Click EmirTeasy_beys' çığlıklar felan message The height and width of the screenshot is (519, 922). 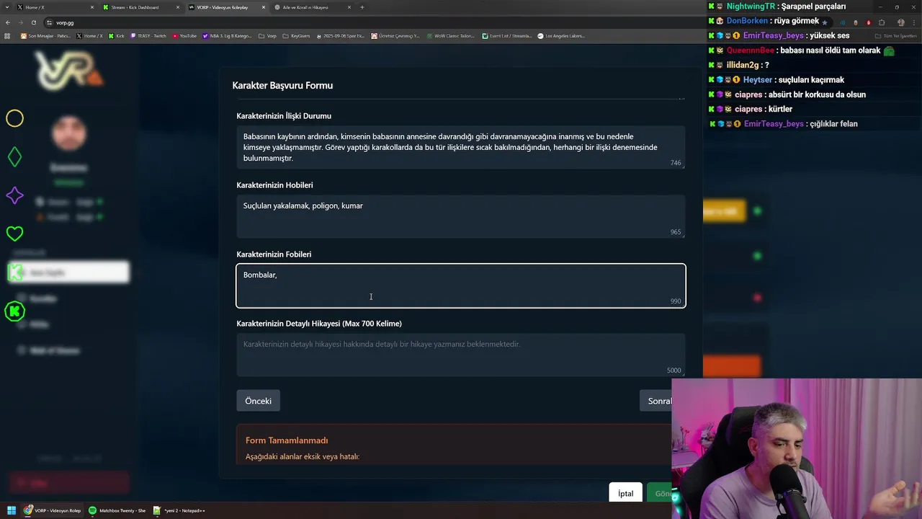coord(833,124)
